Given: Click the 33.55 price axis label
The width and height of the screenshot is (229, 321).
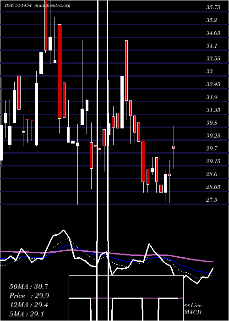Looking at the screenshot, I should click(x=213, y=59).
